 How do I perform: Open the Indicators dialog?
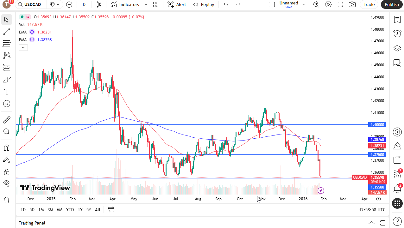coord(125,4)
